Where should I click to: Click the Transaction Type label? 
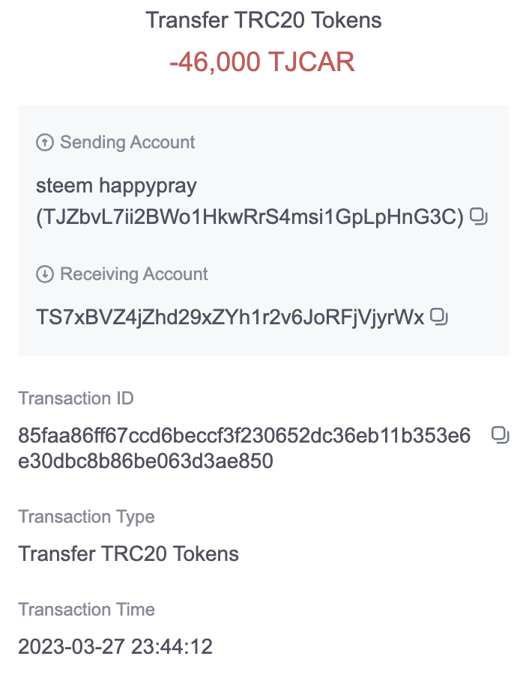click(86, 517)
